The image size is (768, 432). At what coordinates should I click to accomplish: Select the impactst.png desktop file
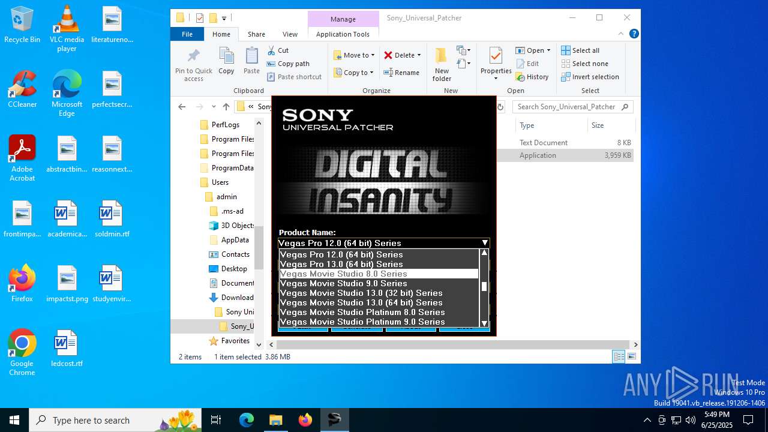pos(67,283)
